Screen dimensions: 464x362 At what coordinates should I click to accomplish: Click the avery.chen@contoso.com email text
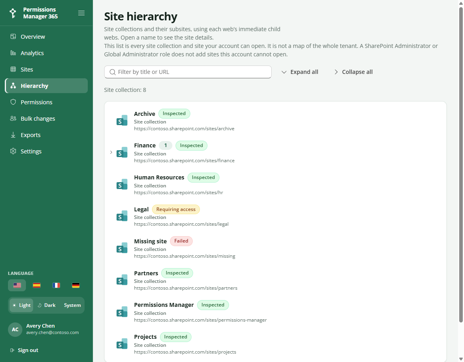(x=52, y=333)
